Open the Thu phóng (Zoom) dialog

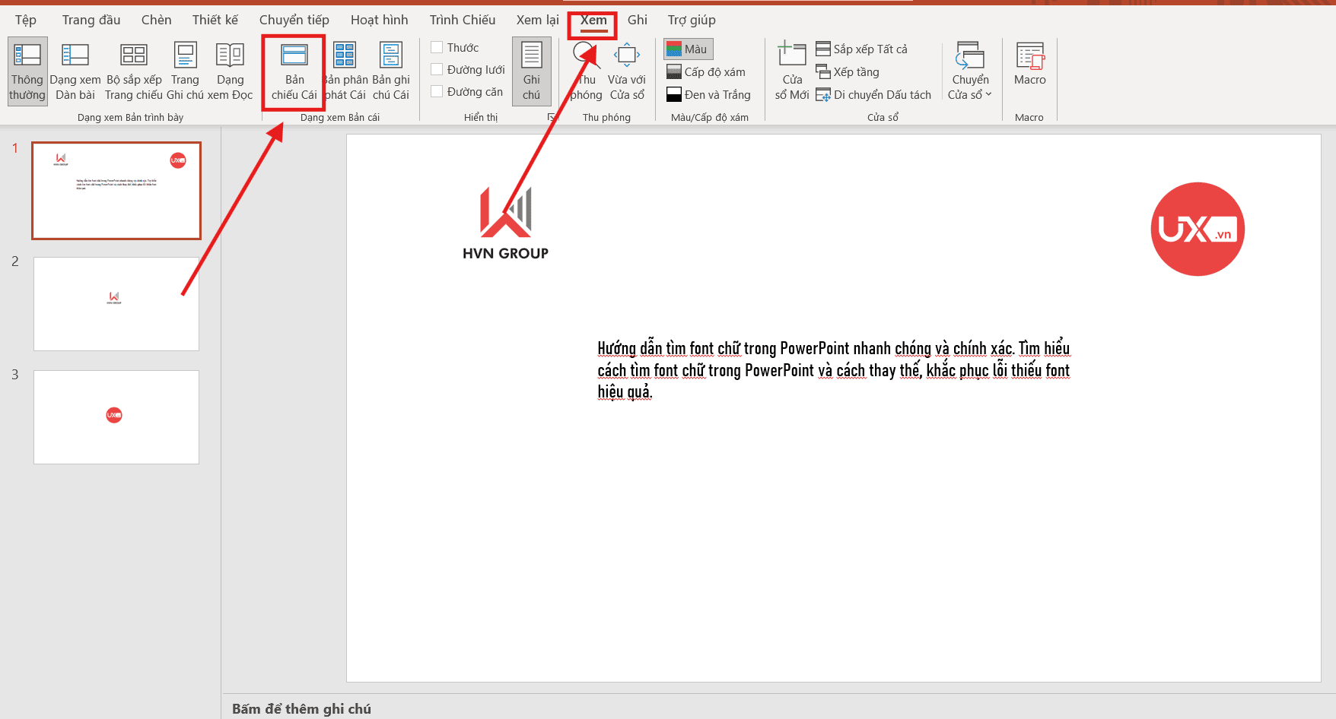(x=584, y=71)
